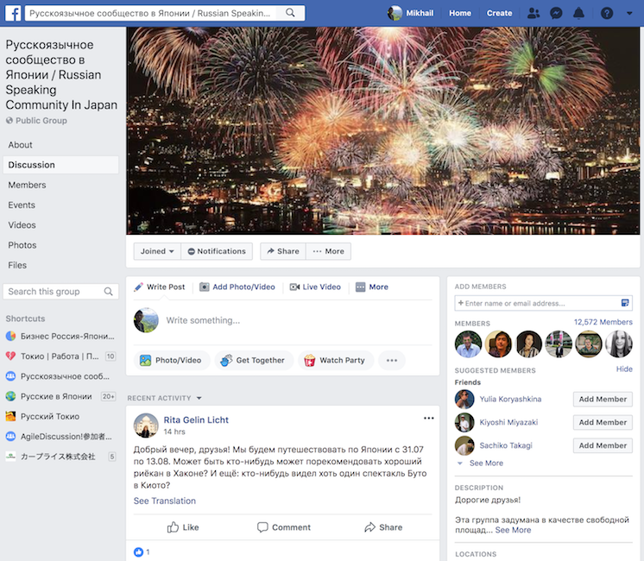Expand the Recent Activity sort dropdown
The height and width of the screenshot is (561, 644).
tap(164, 399)
